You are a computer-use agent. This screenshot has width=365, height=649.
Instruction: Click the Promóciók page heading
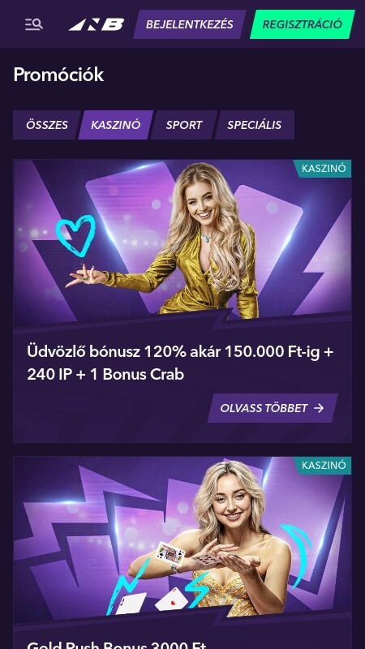(x=58, y=75)
